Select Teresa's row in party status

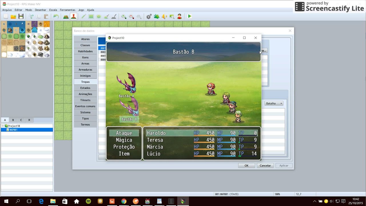point(202,140)
